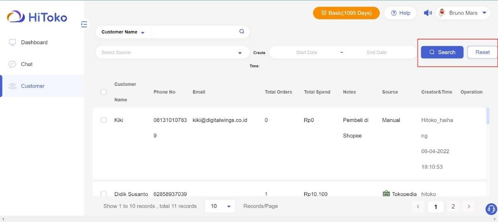Click the Dashboard monitor icon
Viewport: 498px width, 222px height.
click(x=12, y=42)
